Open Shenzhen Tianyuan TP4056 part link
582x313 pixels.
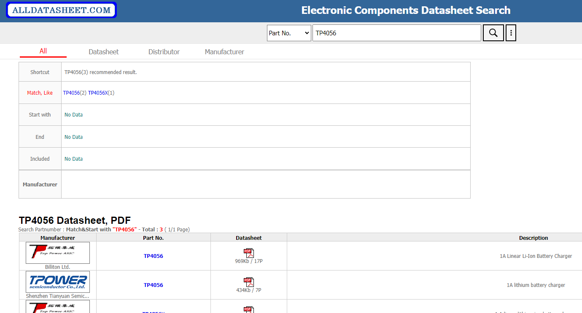coord(154,285)
